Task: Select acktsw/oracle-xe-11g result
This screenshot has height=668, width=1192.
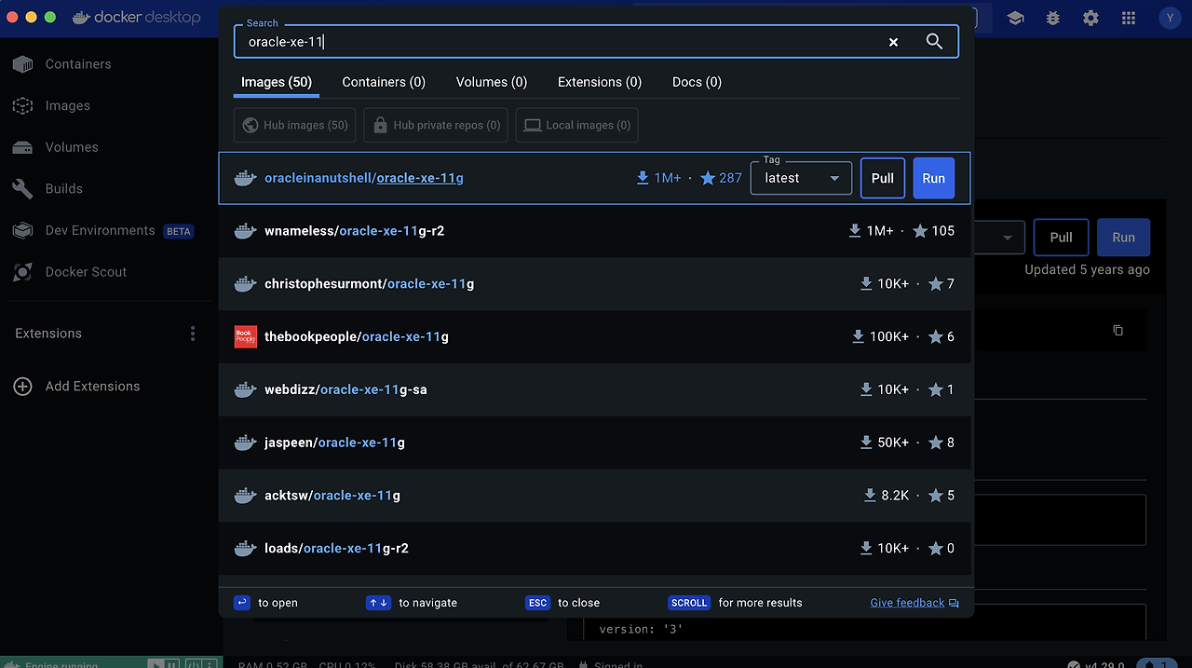Action: pos(594,496)
